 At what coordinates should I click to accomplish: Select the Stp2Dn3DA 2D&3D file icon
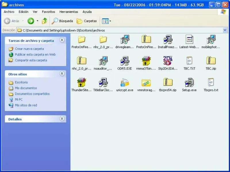(x=168, y=61)
